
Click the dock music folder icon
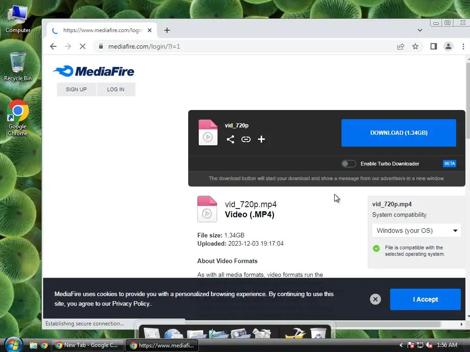218,334
